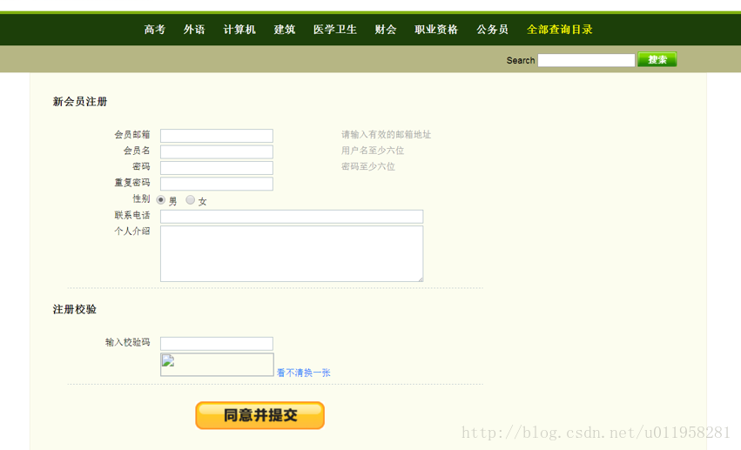Click the green 搜索 button

(657, 59)
